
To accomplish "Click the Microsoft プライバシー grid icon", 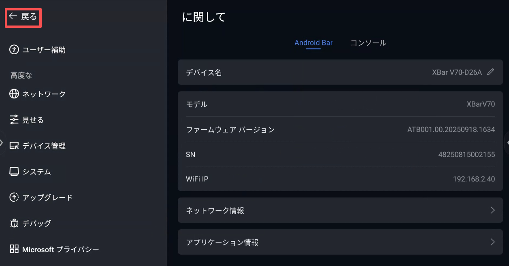I will 14,249.
